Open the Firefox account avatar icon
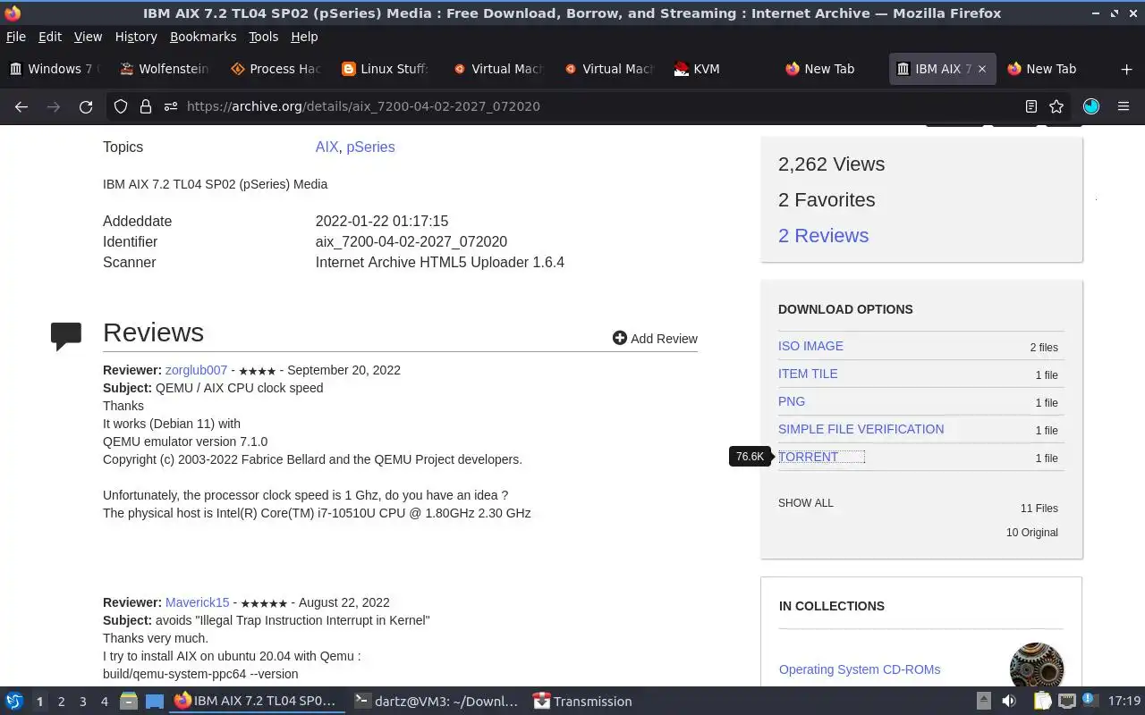The height and width of the screenshot is (715, 1145). [x=1091, y=106]
